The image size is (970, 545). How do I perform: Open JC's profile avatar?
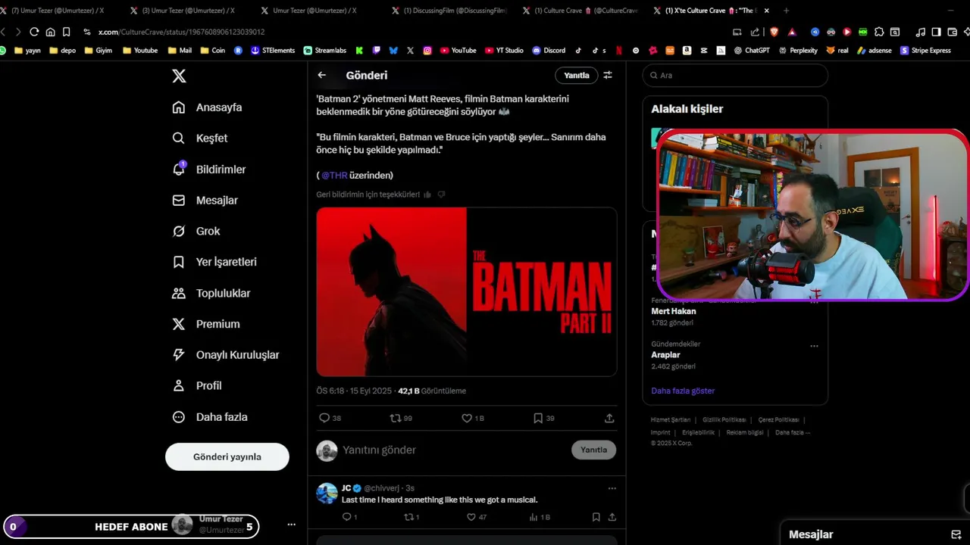(x=327, y=494)
